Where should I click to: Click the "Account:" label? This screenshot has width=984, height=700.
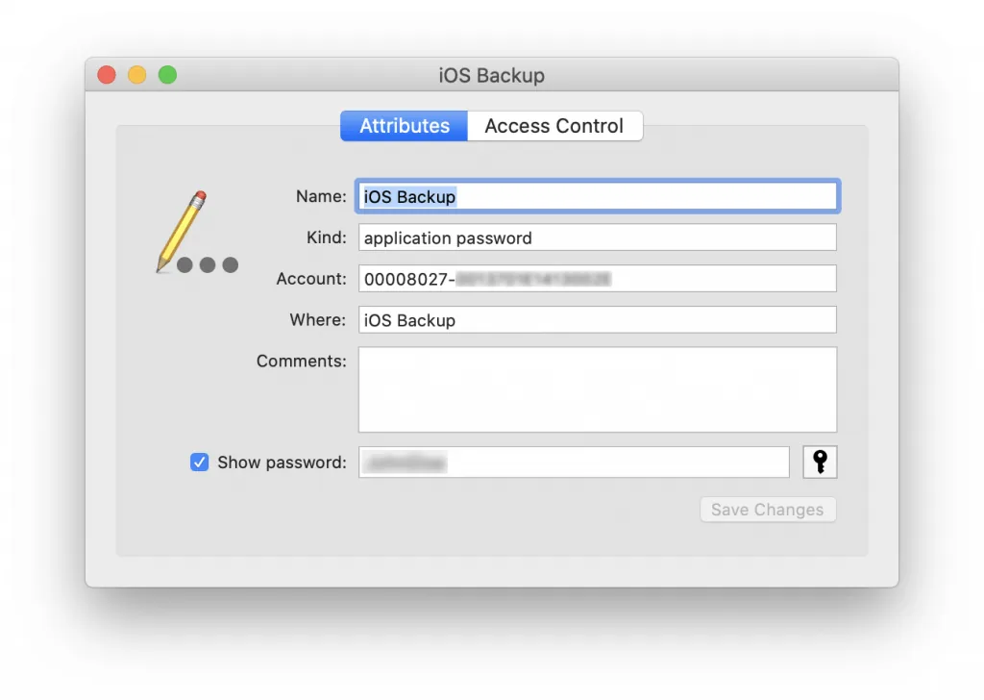(310, 279)
